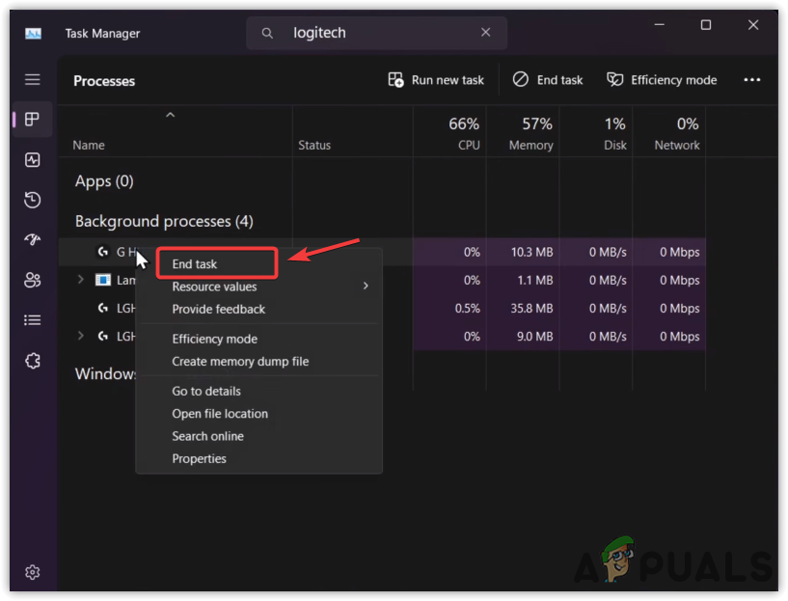Select Open file location menu entry
This screenshot has height=601, width=788.
tap(220, 414)
